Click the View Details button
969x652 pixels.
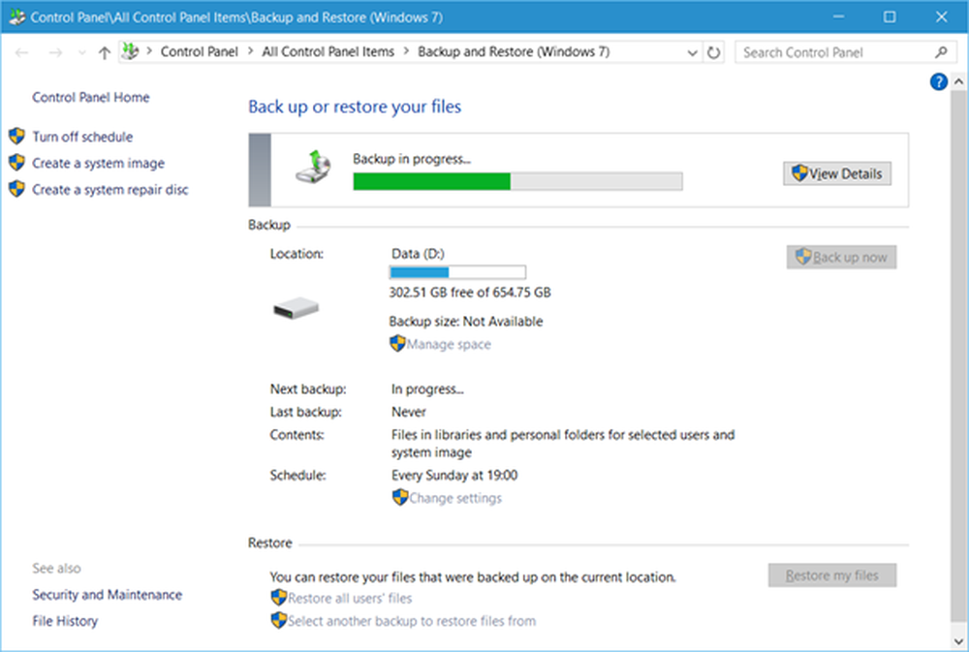point(836,173)
